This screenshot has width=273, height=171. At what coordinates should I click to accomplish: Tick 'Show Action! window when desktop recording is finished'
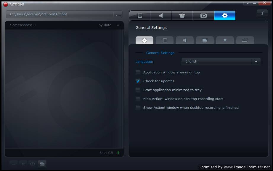click(138, 108)
